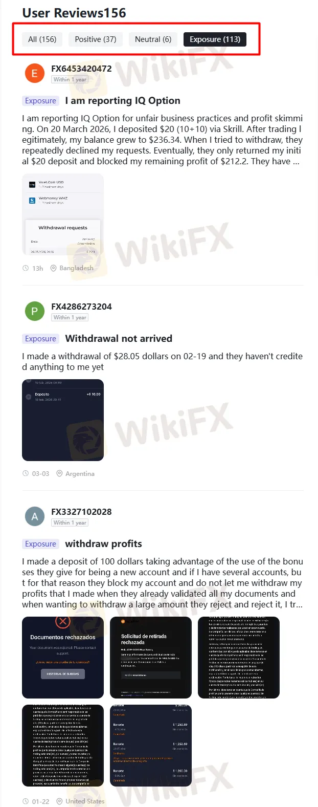This screenshot has width=318, height=807.
Task: Open review titled I am reporting IQ Option
Action: [x=123, y=101]
